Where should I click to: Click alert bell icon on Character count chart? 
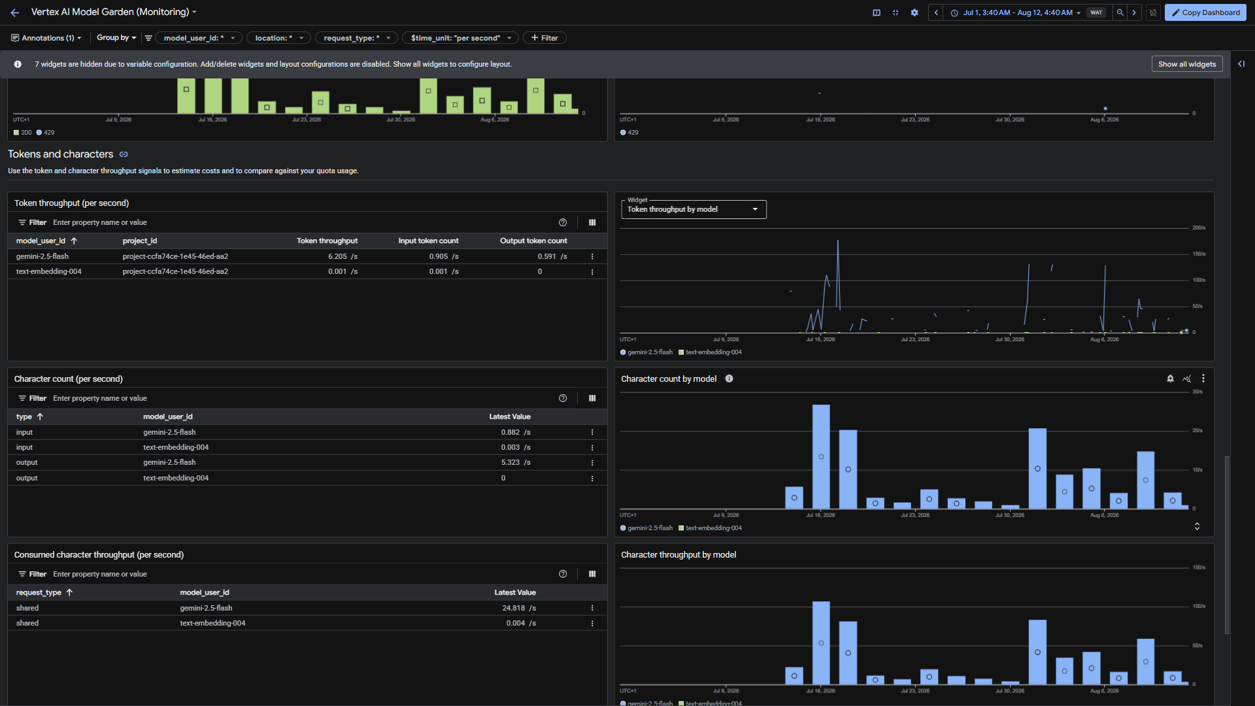coord(1170,378)
